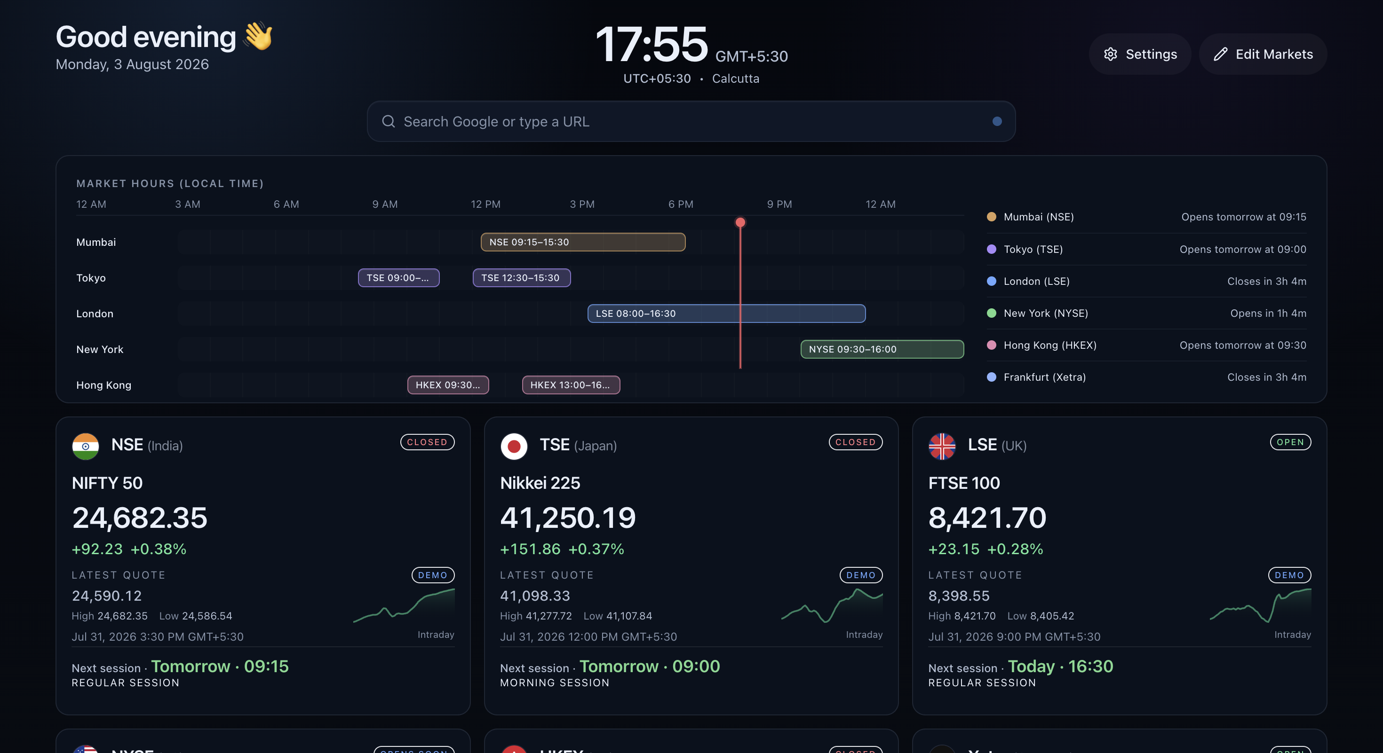Click the waving hand emoji in greeting
Image resolution: width=1383 pixels, height=753 pixels.
click(259, 36)
